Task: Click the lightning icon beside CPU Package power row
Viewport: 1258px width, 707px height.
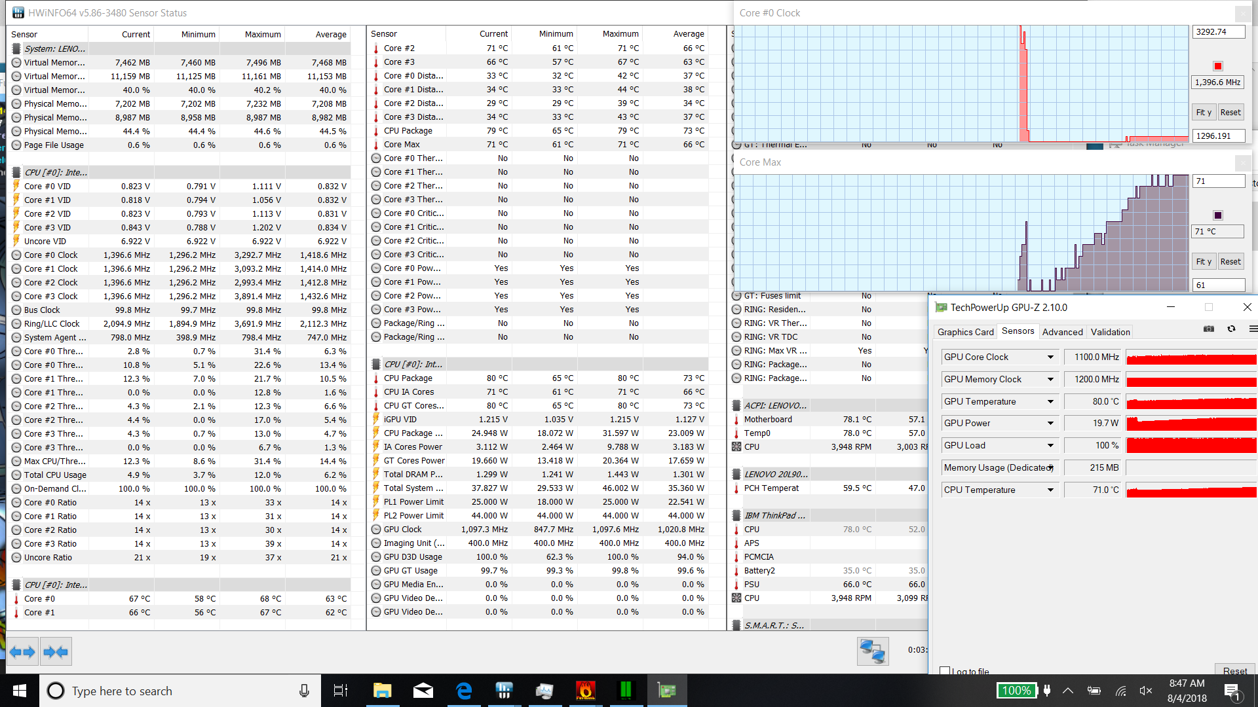Action: pos(376,433)
